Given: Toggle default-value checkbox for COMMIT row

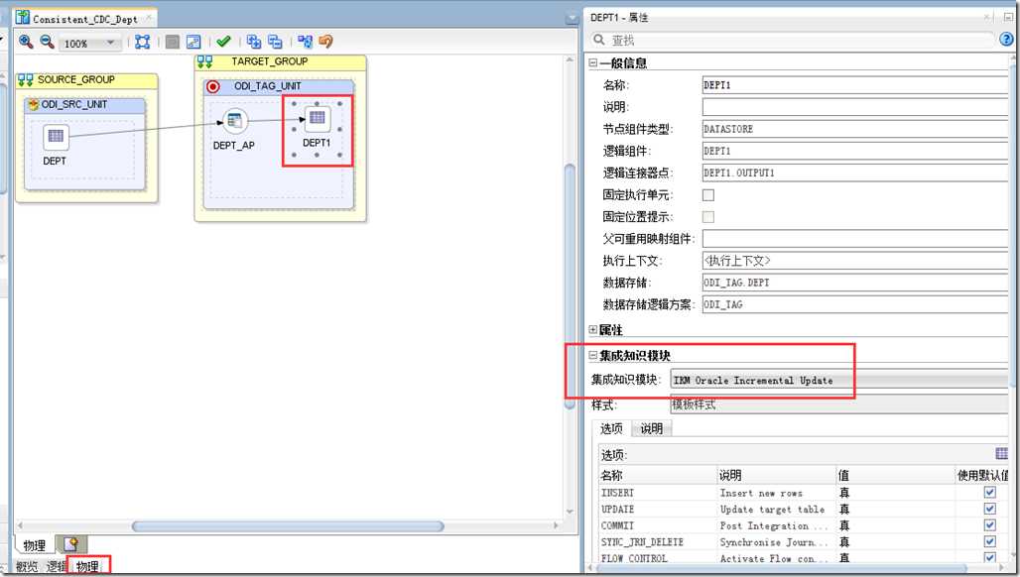Looking at the screenshot, I should [989, 525].
